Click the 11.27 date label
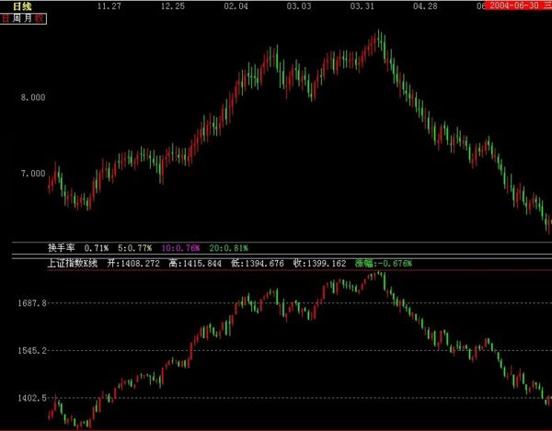Viewport: 552px width, 431px height. (109, 6)
